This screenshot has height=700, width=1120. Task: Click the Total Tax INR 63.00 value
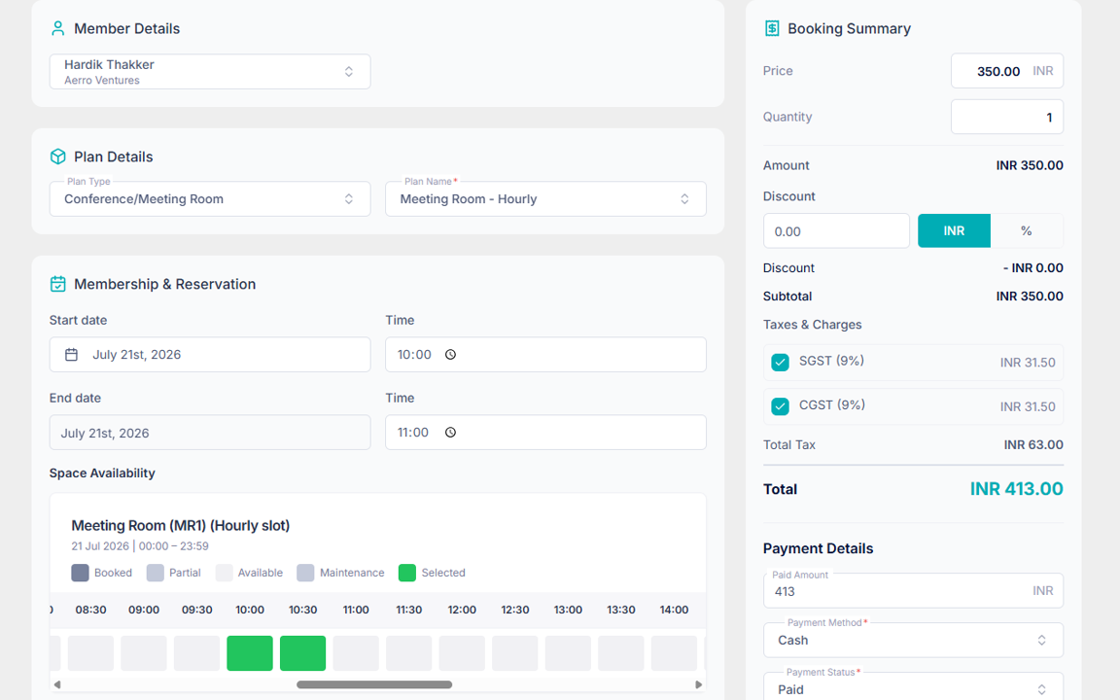coord(1033,444)
